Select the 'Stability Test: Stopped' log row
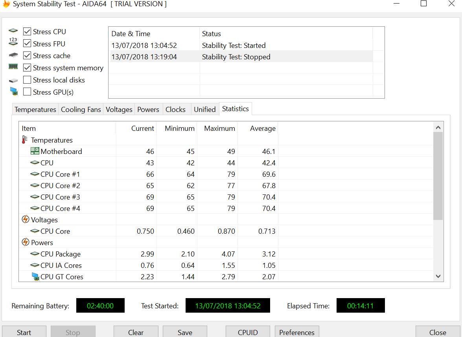The width and height of the screenshot is (462, 337). pyautogui.click(x=241, y=57)
